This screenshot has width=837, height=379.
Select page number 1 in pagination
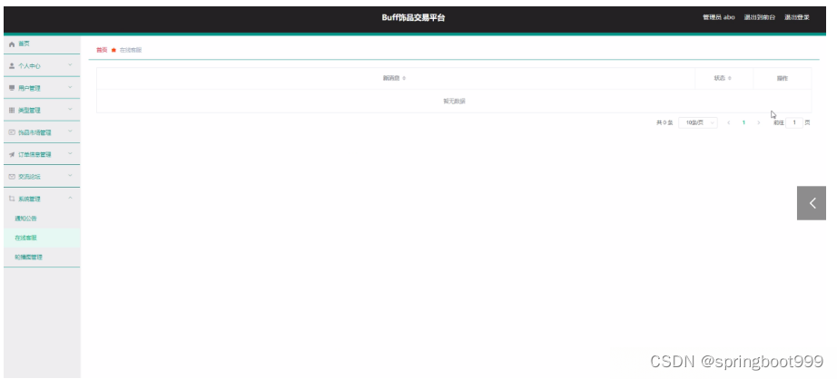743,122
